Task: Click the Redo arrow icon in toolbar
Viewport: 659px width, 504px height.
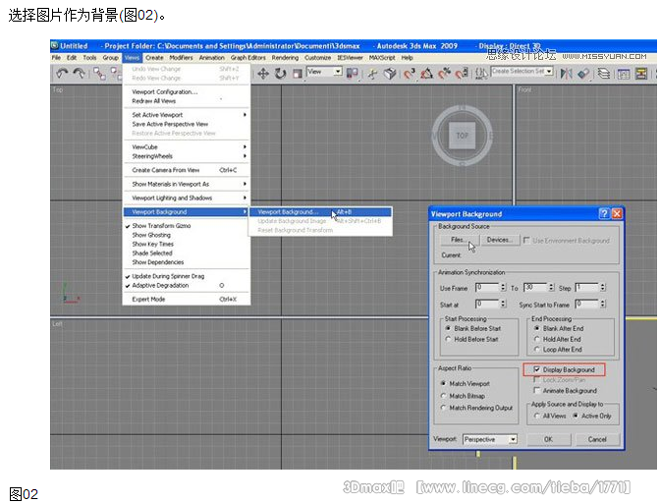Action: pos(79,74)
